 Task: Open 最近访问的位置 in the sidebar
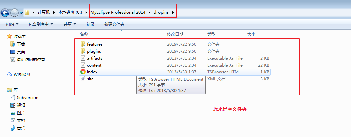pyautogui.click(x=31, y=60)
